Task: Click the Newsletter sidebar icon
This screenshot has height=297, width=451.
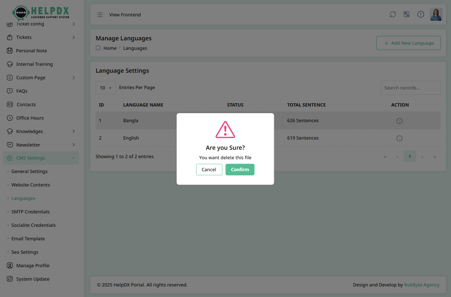Action: [x=10, y=145]
